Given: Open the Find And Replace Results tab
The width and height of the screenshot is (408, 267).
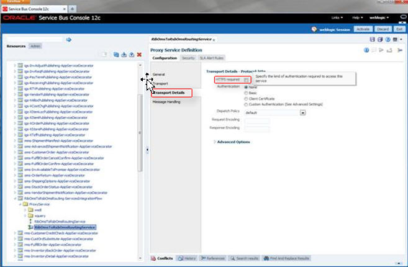Looking at the screenshot, I should pyautogui.click(x=286, y=258).
